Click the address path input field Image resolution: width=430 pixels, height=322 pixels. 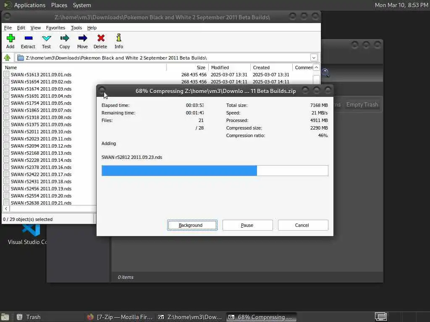[x=167, y=58]
